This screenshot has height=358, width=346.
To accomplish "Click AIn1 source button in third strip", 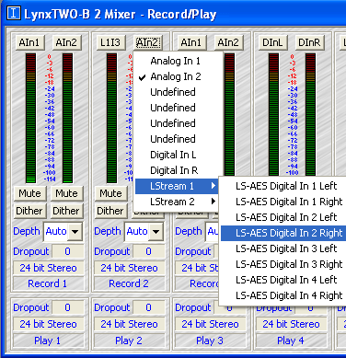I will click(191, 42).
